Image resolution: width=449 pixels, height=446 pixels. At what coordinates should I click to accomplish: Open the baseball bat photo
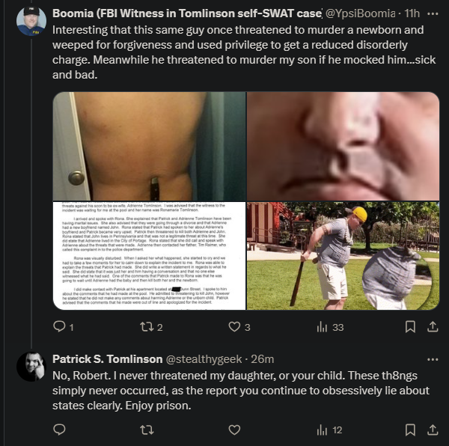click(x=343, y=256)
